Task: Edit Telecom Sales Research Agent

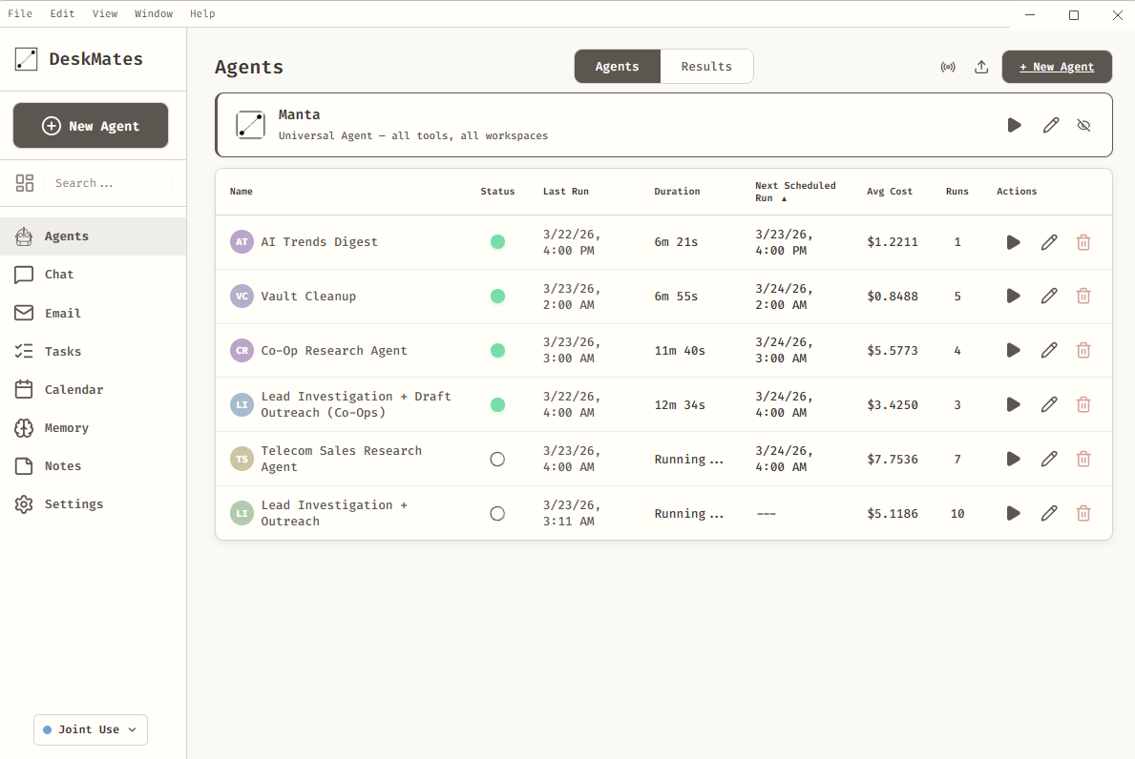Action: (1049, 459)
